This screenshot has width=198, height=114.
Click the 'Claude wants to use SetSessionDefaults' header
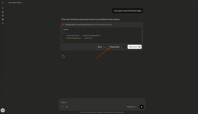pos(89,25)
